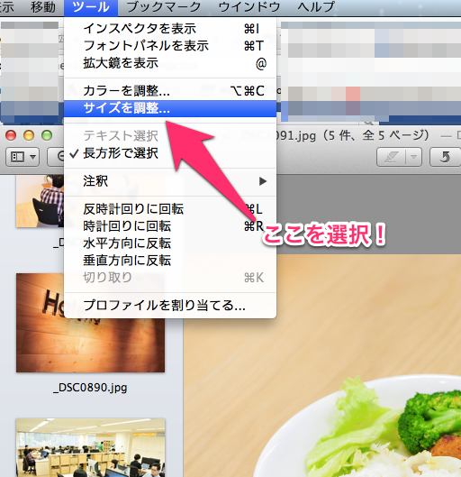The width and height of the screenshot is (461, 477).
Task: Select the _DSC0890.jpg thumbnail
Action: (91, 323)
